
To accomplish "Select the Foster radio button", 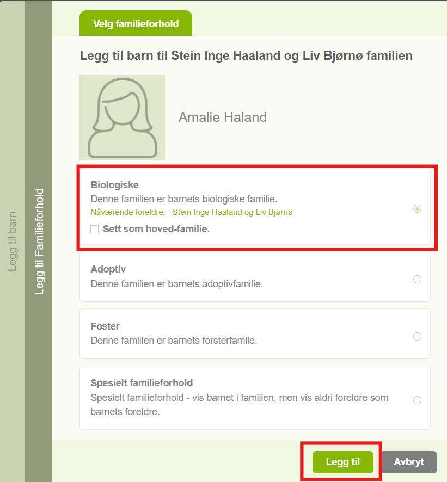I will click(417, 336).
